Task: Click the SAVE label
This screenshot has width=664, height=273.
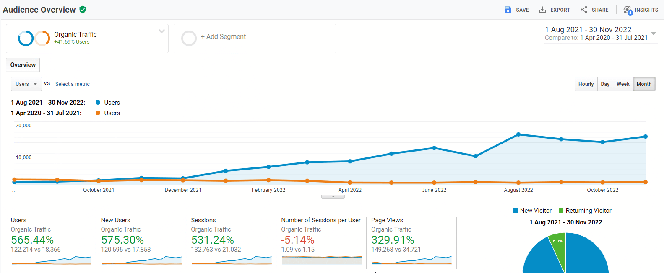Action: (522, 10)
